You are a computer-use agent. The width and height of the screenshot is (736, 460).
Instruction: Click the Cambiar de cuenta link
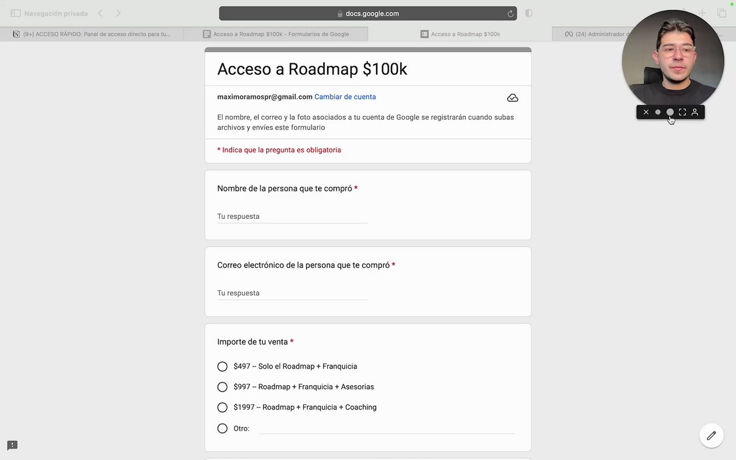(x=345, y=97)
